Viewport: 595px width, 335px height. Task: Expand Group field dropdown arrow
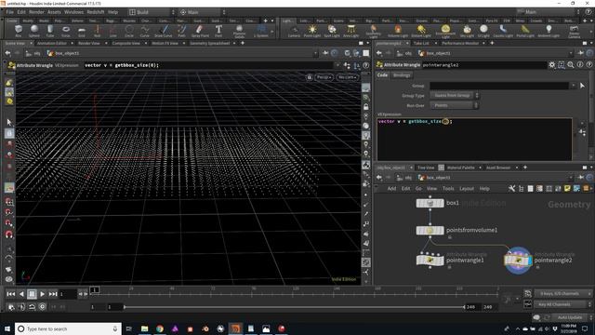[x=574, y=86]
